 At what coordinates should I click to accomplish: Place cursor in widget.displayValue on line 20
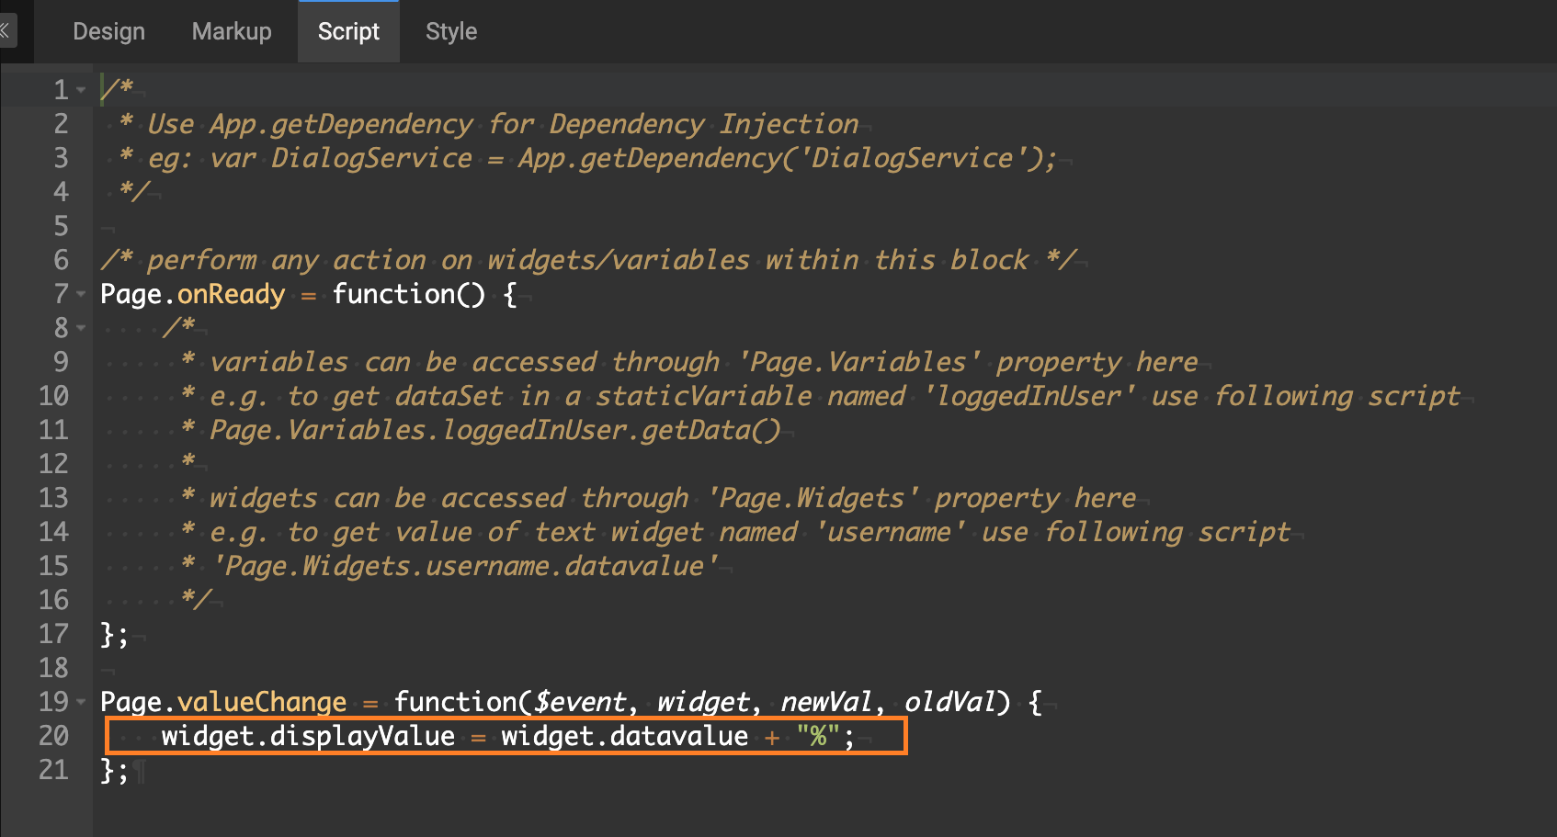[308, 736]
